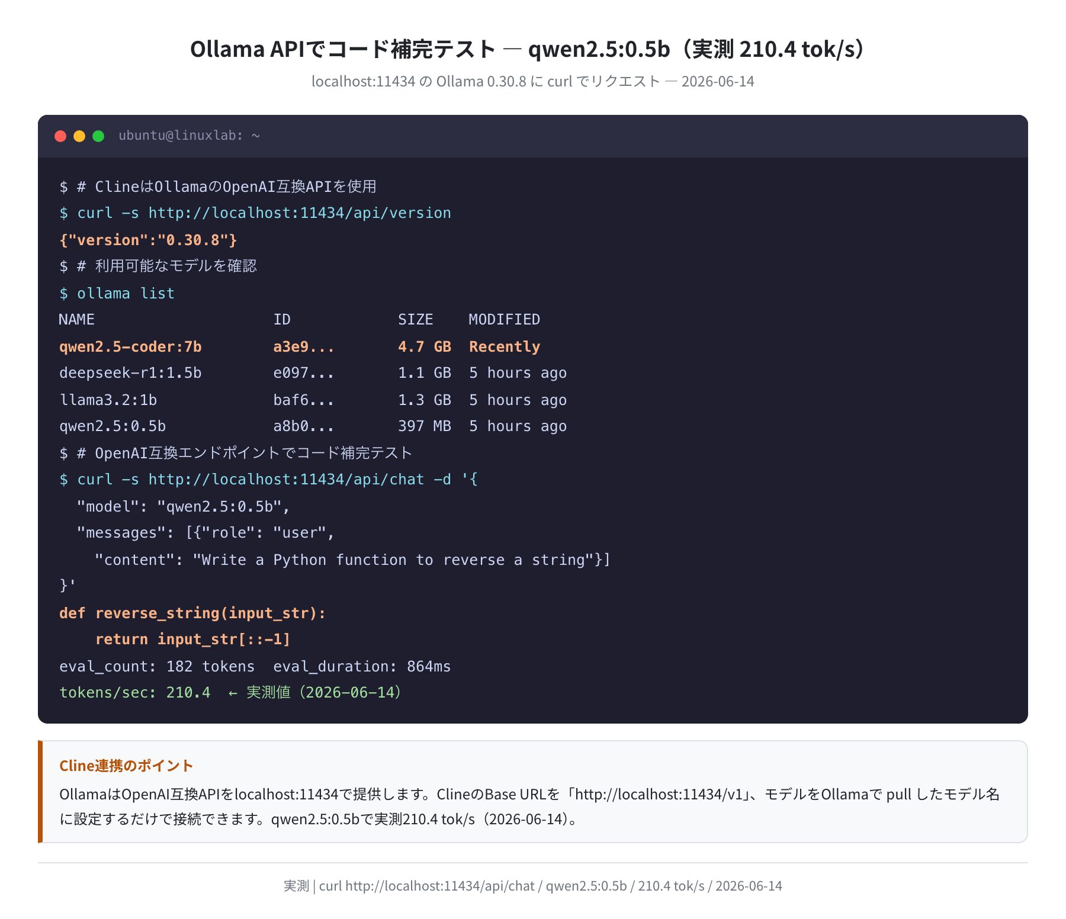This screenshot has width=1066, height=919.
Task: Click the size value 1.3 GB
Action: tap(425, 400)
